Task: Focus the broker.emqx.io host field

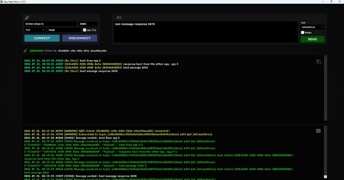Action: pos(50,24)
